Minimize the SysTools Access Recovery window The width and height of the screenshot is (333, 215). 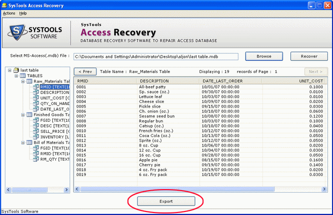click(x=311, y=5)
